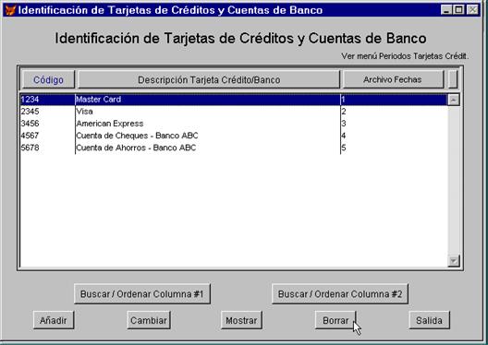Click Archivo Fechas value 3 for American Express
This screenshot has height=345, width=488.
344,124
